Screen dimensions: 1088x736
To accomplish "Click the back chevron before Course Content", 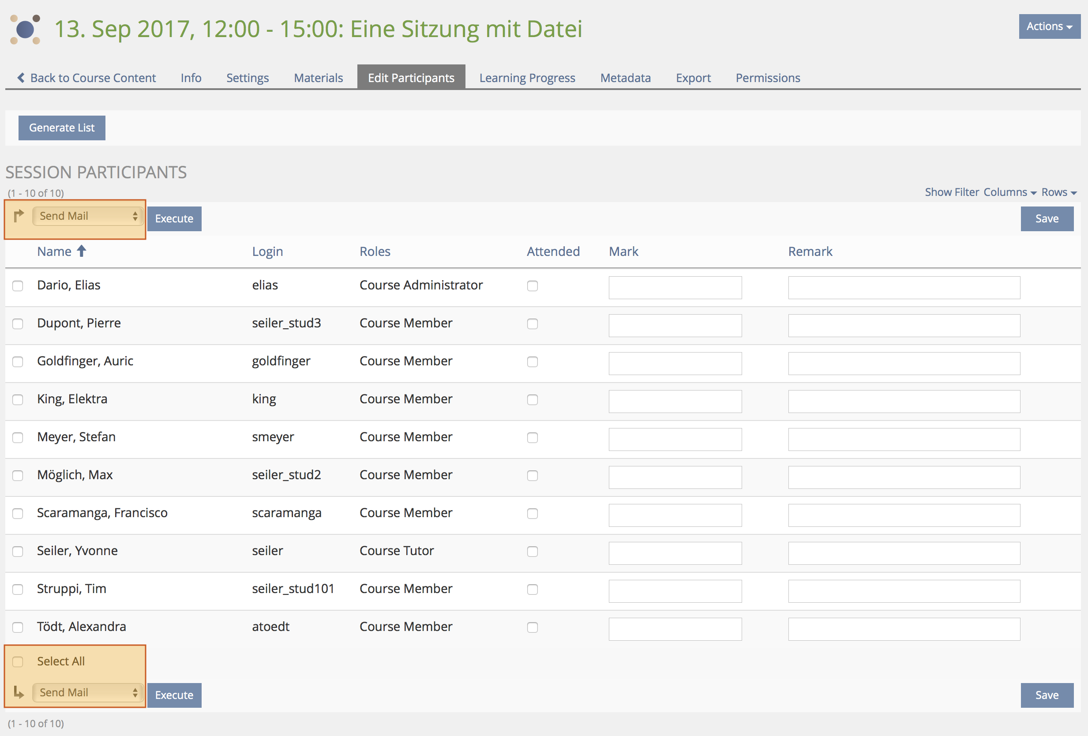I will click(x=21, y=78).
